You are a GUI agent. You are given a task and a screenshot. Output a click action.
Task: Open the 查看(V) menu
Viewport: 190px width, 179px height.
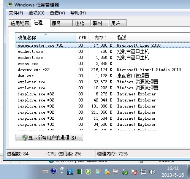click(57, 13)
